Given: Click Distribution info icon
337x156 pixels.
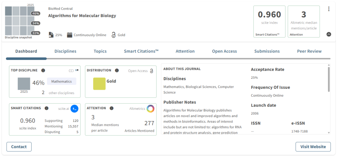Looking at the screenshot, I should point(117,70).
